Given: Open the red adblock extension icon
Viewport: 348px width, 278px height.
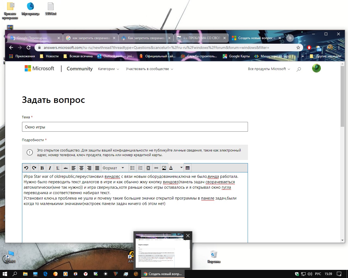Looking at the screenshot, I should [x=309, y=48].
